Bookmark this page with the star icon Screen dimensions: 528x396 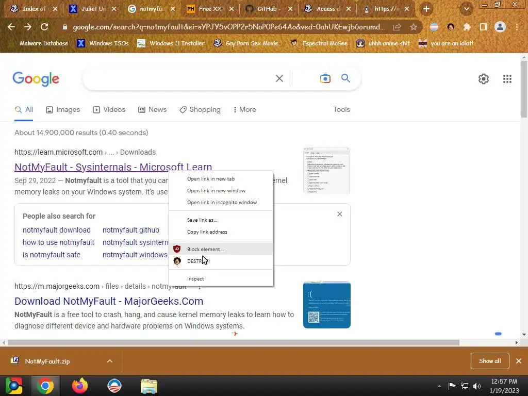click(414, 27)
